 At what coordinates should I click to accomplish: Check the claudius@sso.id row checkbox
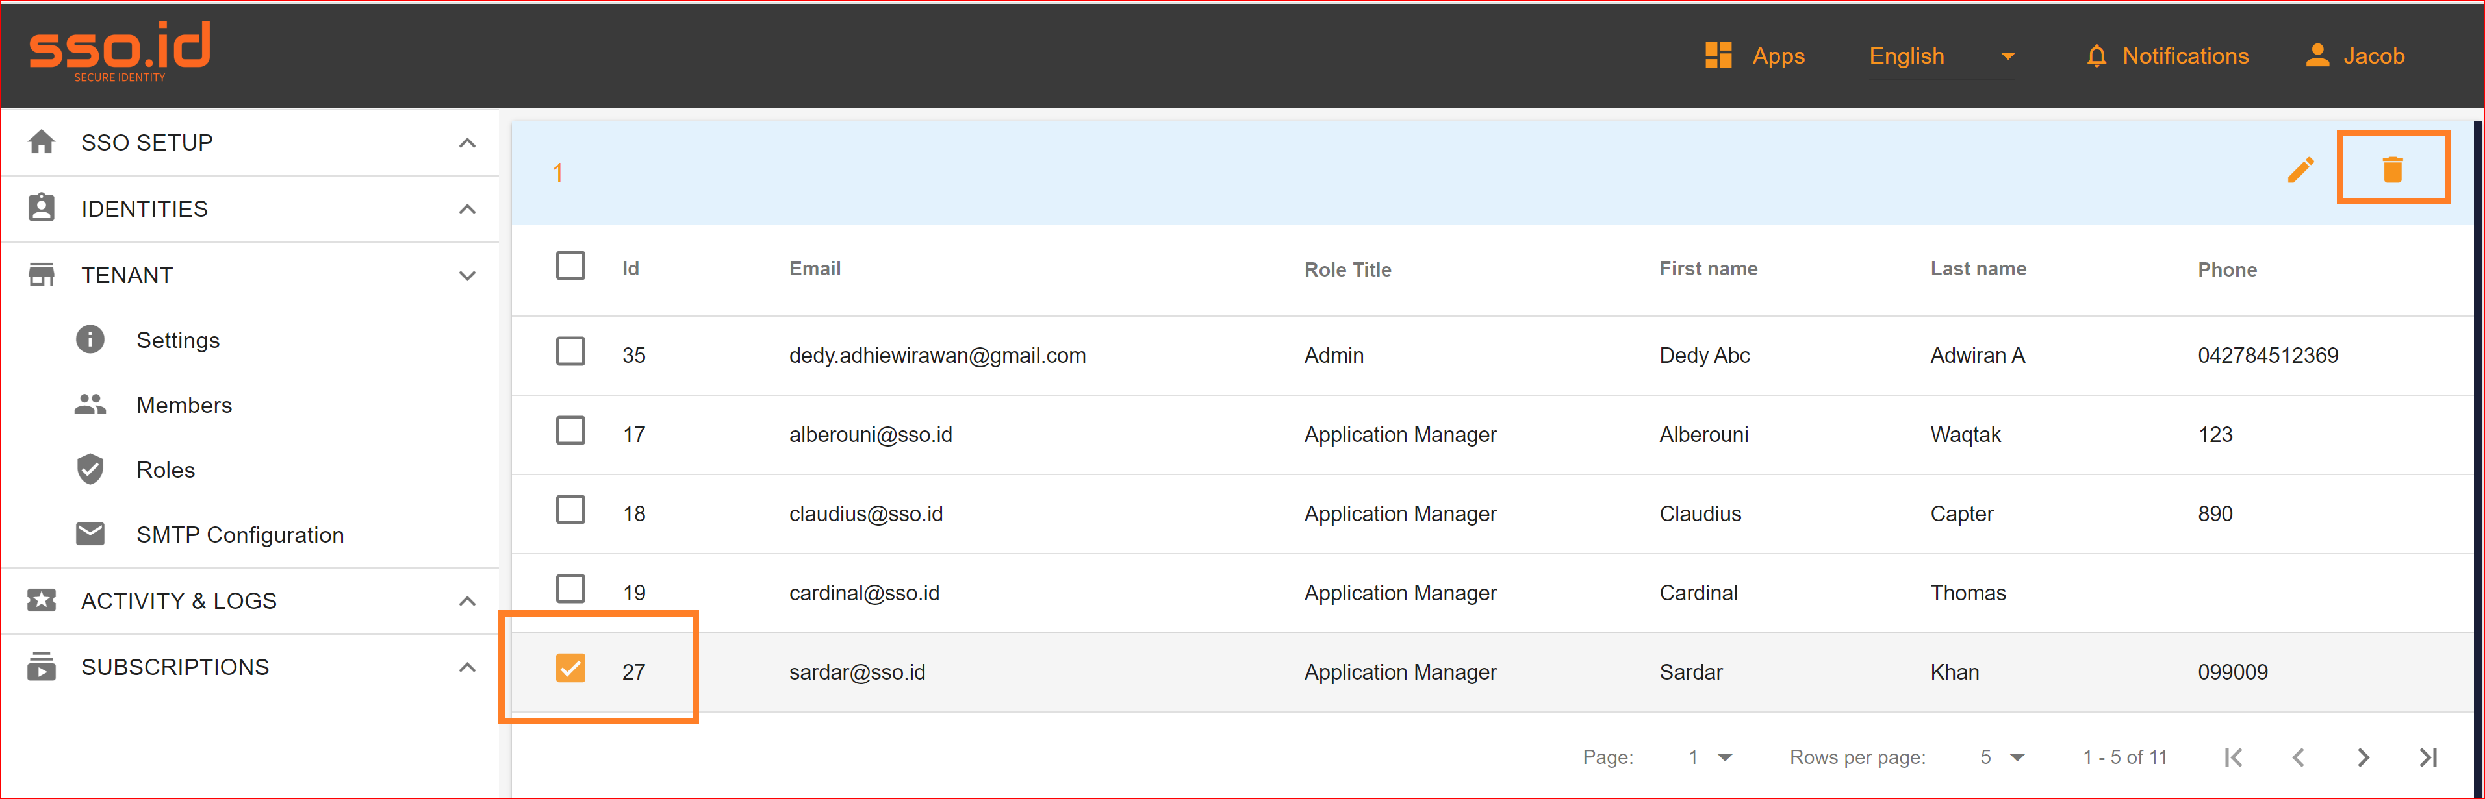click(x=570, y=509)
